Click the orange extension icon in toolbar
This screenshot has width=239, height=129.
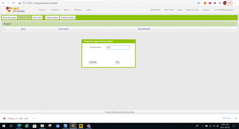pos(205,3)
